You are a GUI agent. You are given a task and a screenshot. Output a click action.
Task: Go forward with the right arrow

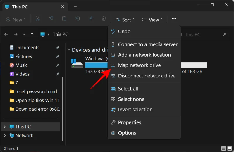(16, 34)
